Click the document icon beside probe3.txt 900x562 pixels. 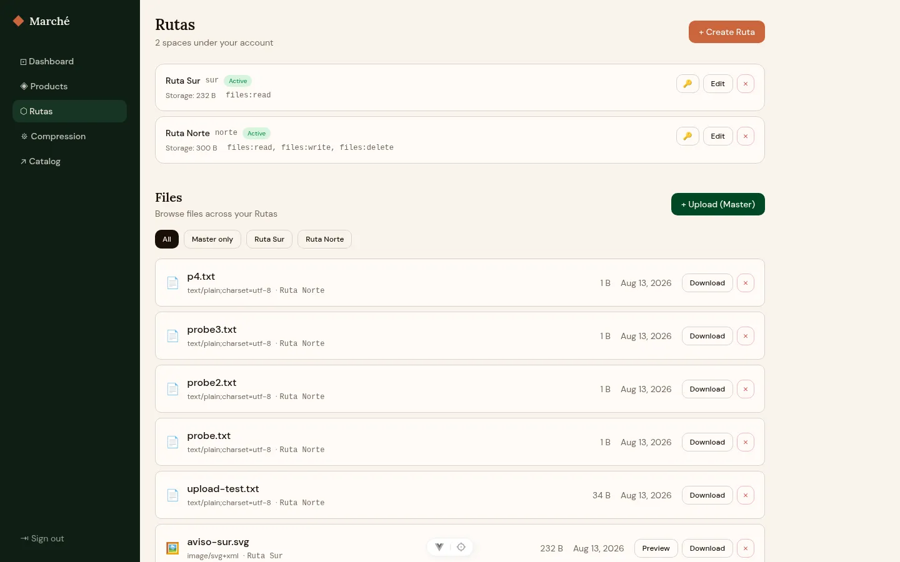coord(172,336)
